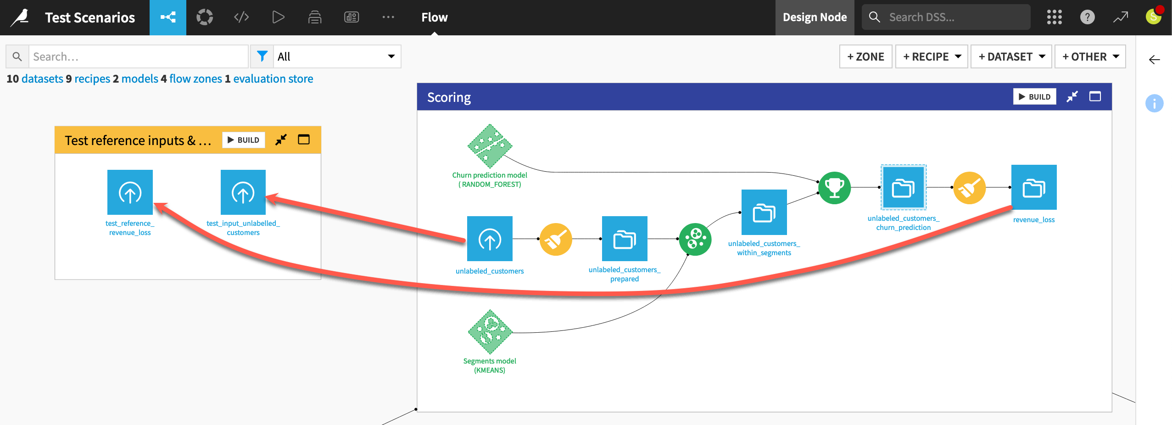Open the applications grid icon

coord(1054,17)
